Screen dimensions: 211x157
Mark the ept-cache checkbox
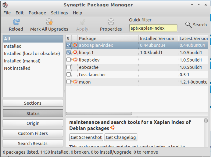[69, 67]
